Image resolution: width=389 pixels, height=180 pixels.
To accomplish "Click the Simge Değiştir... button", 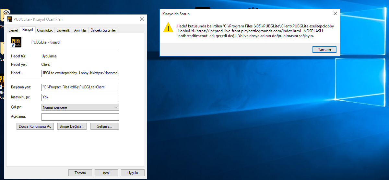I will (x=72, y=126).
